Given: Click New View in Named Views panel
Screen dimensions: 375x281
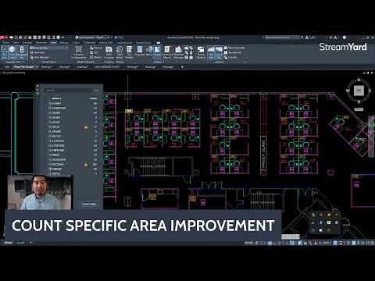Looking at the screenshot, I should (40, 52).
